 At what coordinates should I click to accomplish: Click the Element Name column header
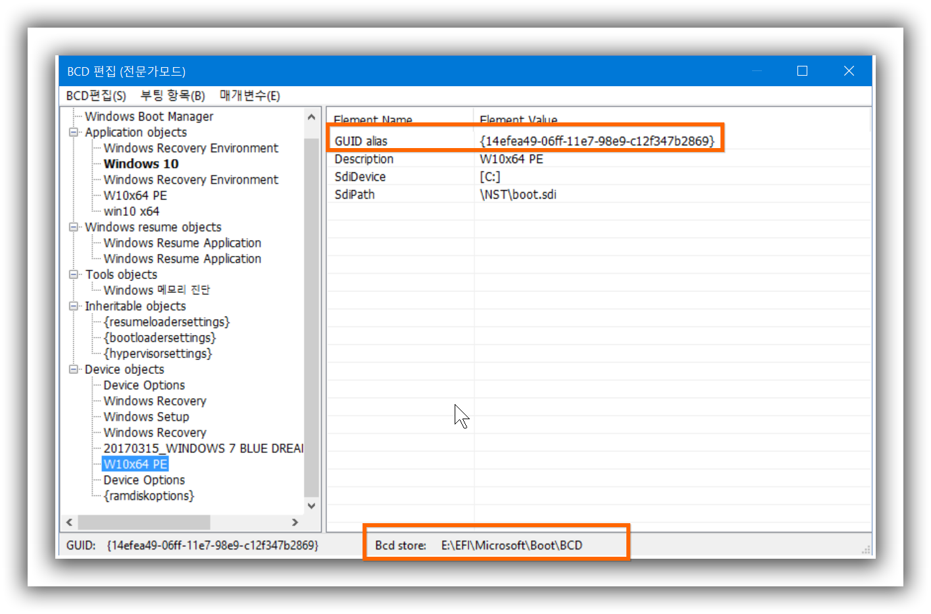coord(400,118)
